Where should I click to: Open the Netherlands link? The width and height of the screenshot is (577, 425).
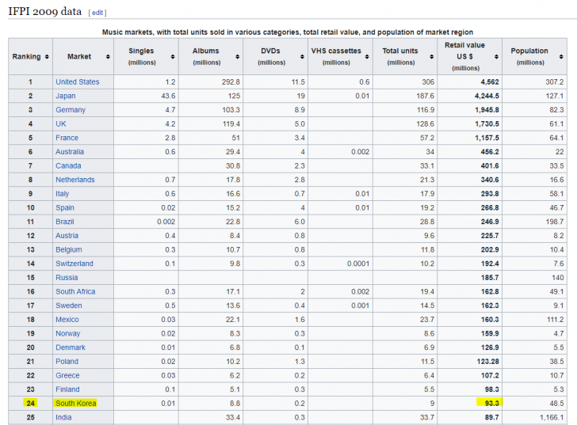point(75,180)
